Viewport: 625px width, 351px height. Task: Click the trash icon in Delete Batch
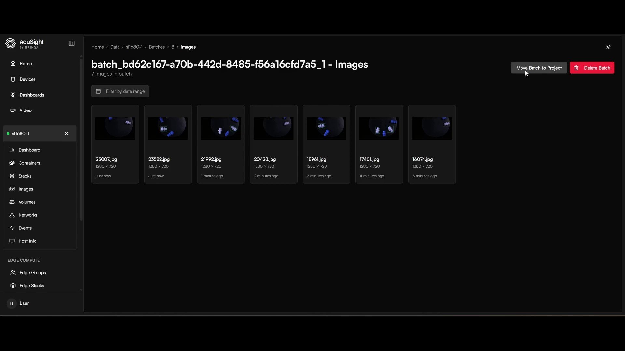576,68
